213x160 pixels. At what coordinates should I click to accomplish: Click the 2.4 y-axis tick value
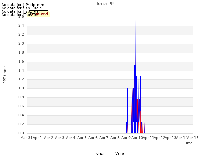tap(21, 25)
